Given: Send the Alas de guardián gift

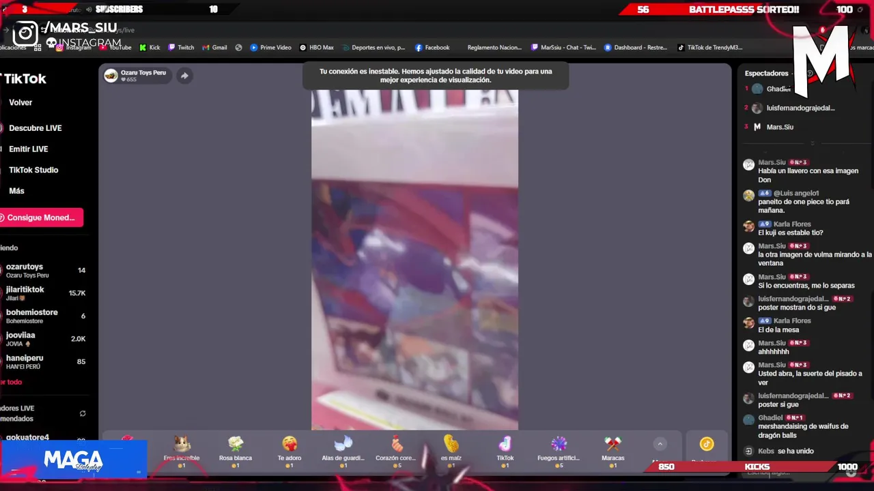Looking at the screenshot, I should tap(343, 451).
